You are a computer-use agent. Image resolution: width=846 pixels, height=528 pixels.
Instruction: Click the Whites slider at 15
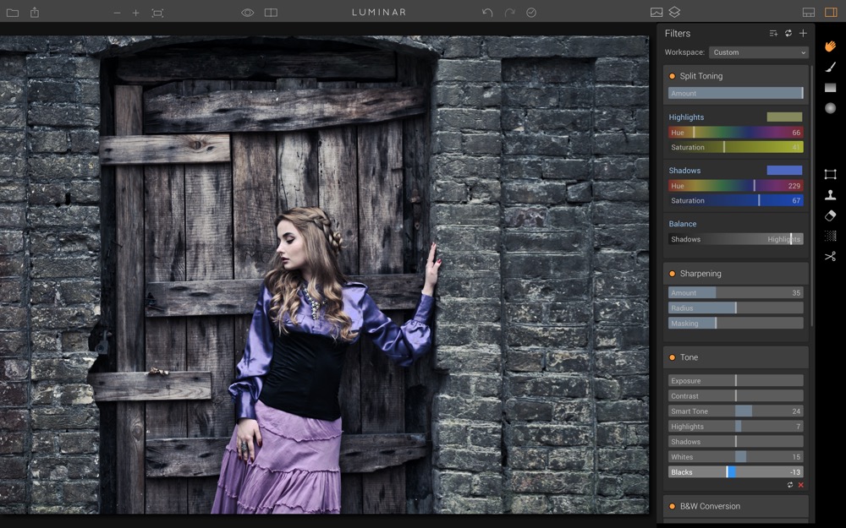click(736, 457)
